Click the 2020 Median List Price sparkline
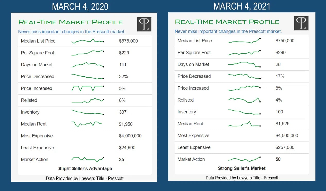The image size is (326, 191). click(88, 41)
